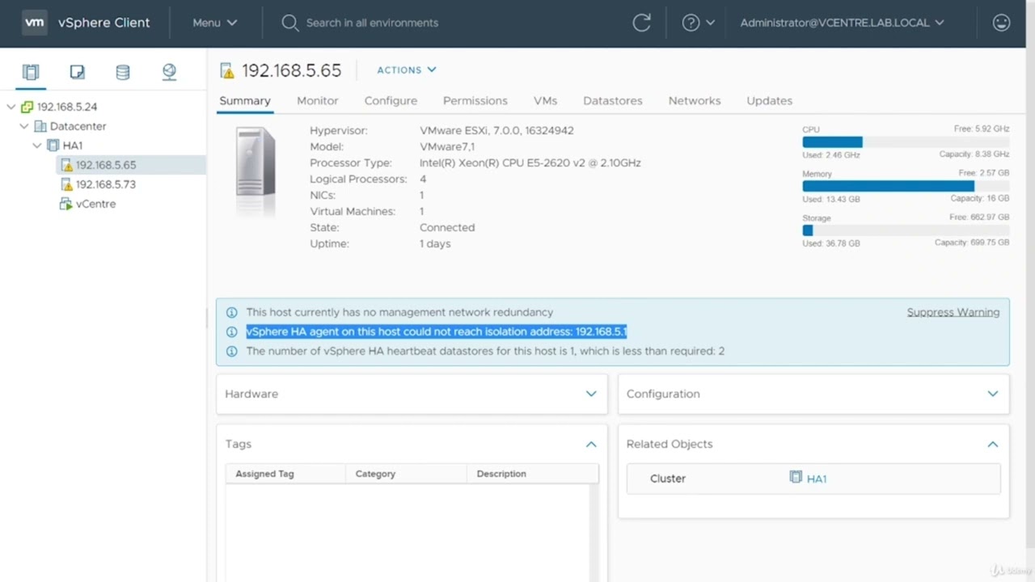Open the ACTIONS dropdown
Image resolution: width=1035 pixels, height=582 pixels.
coord(407,70)
